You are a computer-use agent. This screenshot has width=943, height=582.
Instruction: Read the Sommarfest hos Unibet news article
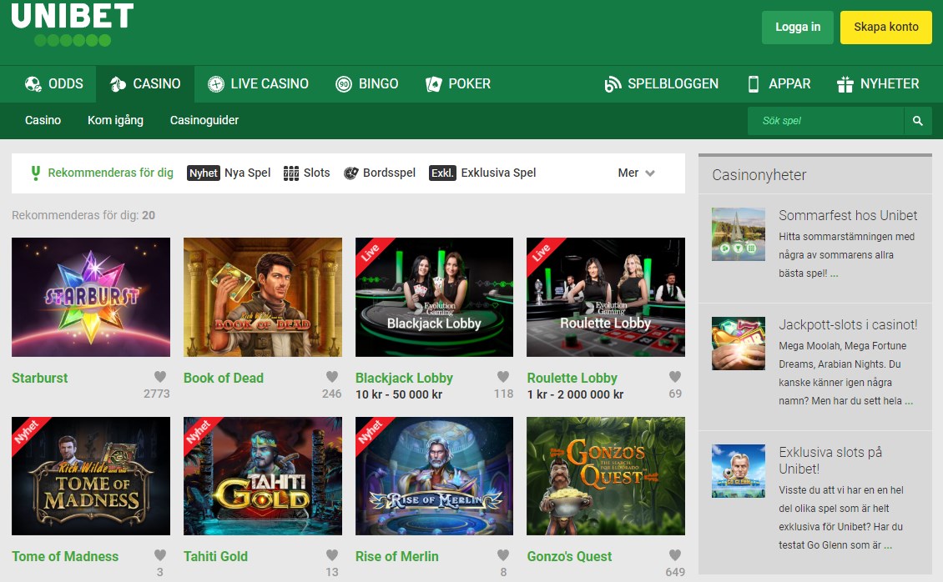[x=848, y=215]
